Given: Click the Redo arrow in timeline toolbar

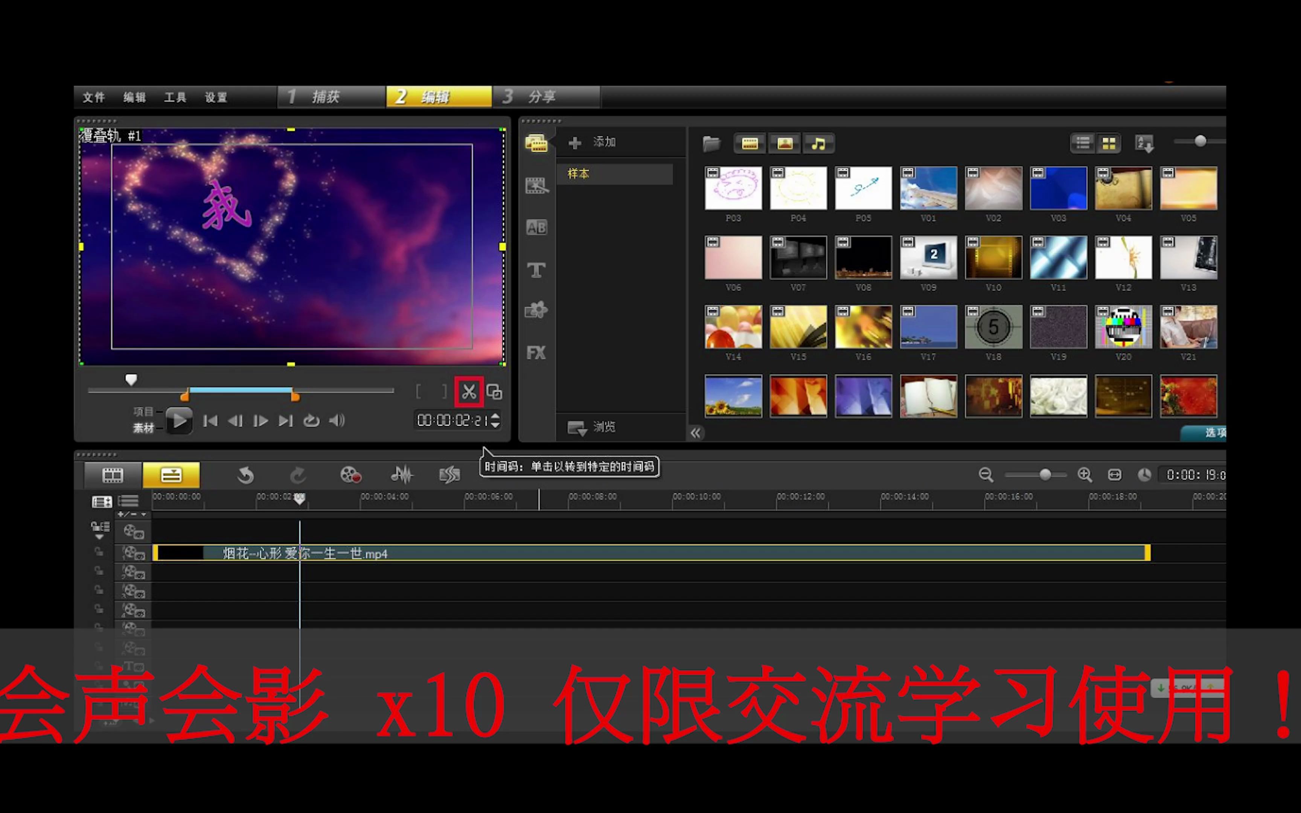Looking at the screenshot, I should pyautogui.click(x=298, y=475).
